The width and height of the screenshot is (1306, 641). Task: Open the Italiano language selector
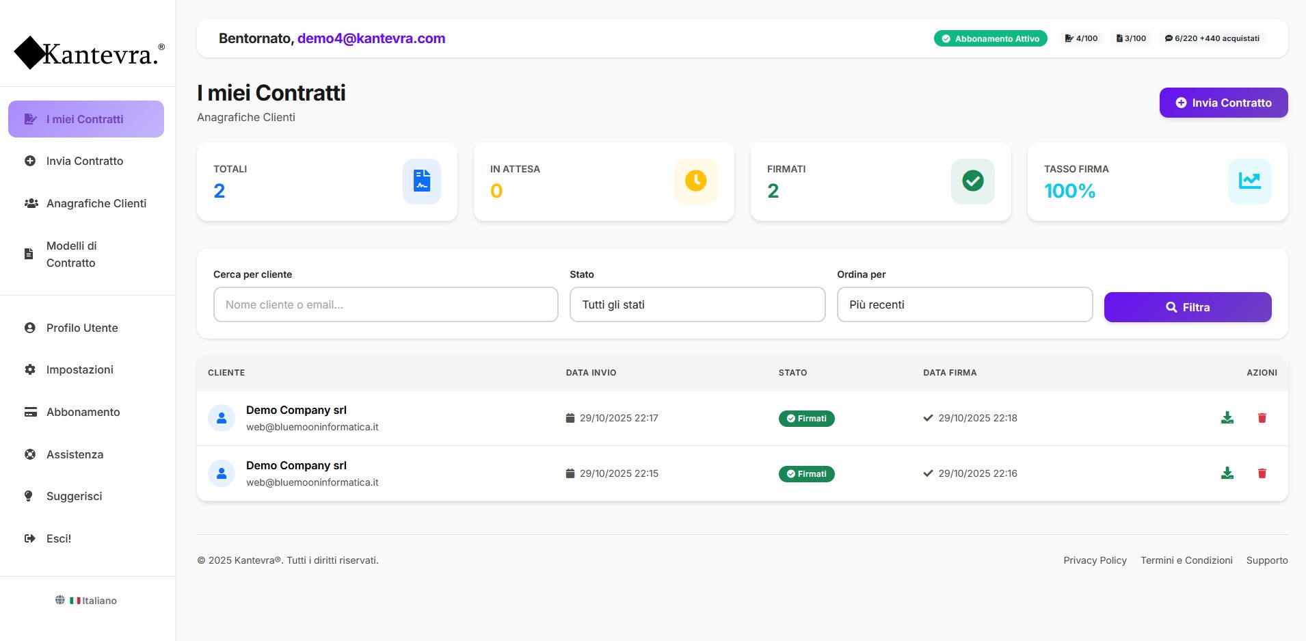pyautogui.click(x=86, y=601)
